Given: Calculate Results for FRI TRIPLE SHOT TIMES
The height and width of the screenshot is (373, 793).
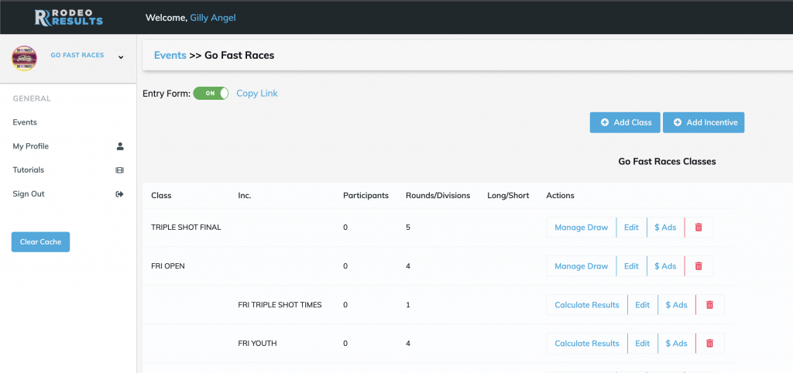Looking at the screenshot, I should pos(587,305).
